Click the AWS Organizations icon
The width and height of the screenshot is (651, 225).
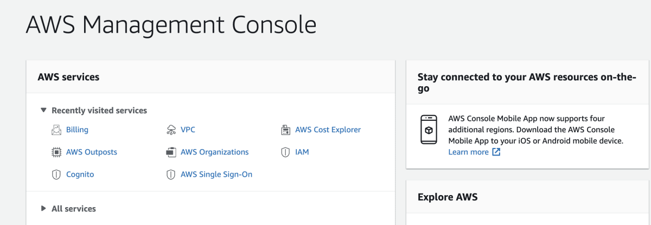pyautogui.click(x=171, y=152)
